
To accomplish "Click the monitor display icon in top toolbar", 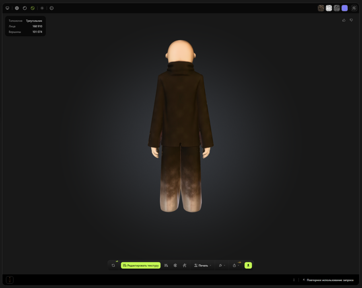I will point(7,8).
